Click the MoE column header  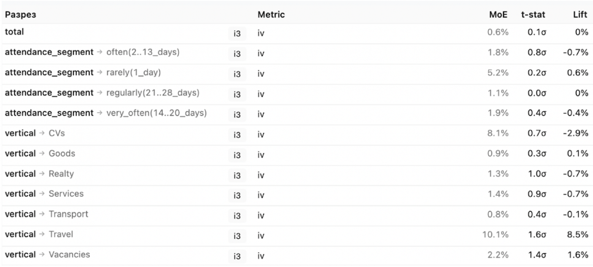tap(498, 15)
